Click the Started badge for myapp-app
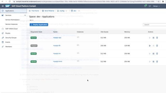166x93 pixels. pyautogui.click(x=33, y=38)
